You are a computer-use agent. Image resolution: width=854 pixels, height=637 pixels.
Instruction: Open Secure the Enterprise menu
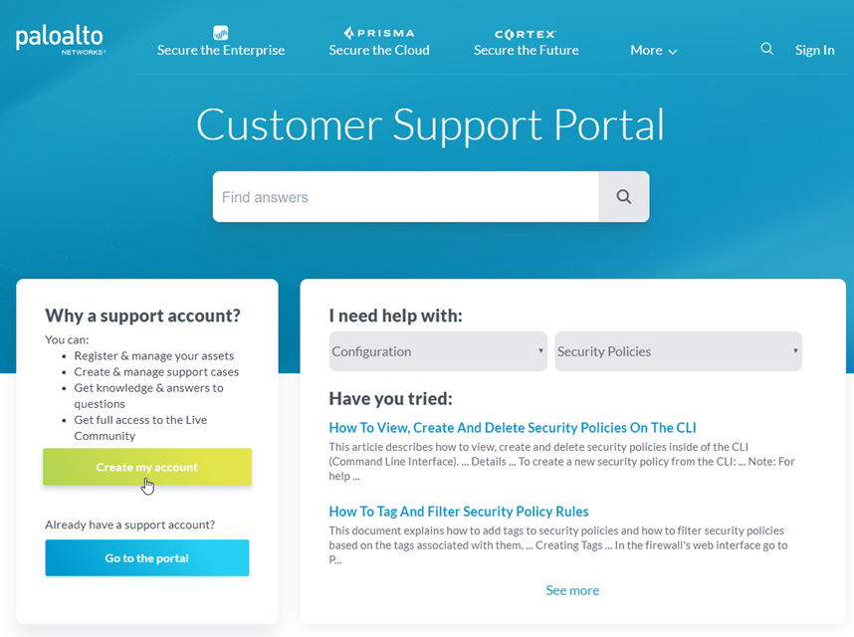click(221, 50)
